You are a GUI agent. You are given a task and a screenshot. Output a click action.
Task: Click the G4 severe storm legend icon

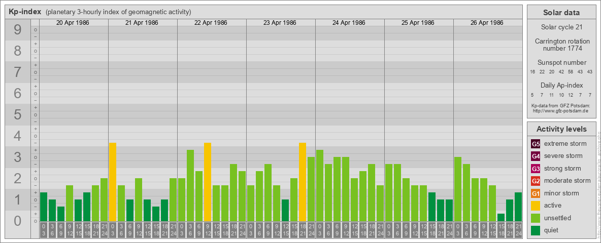coord(536,156)
